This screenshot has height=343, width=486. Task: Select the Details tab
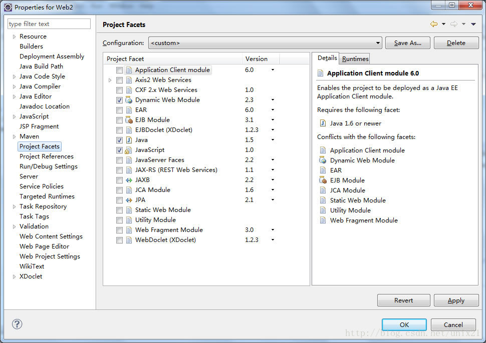[x=327, y=58]
